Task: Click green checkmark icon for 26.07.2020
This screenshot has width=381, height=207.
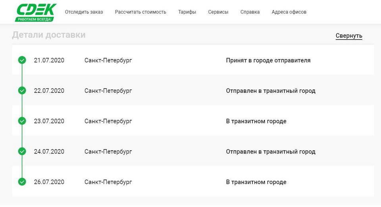Action: pyautogui.click(x=22, y=182)
